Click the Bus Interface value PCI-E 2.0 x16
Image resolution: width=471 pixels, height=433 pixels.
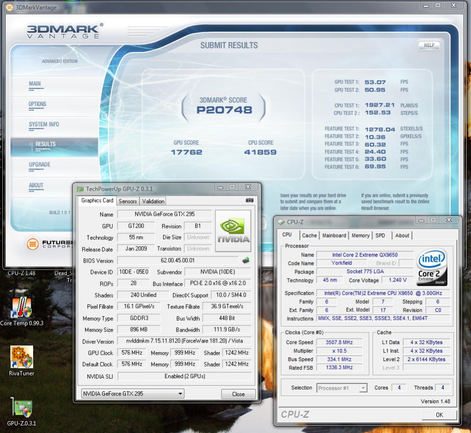[217, 283]
